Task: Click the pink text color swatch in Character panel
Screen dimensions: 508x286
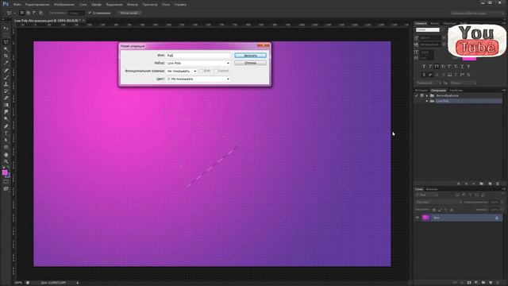Action: 469,59
